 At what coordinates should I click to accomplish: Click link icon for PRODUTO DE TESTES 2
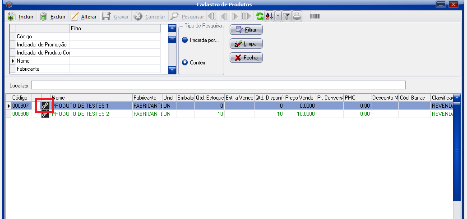[x=45, y=114]
